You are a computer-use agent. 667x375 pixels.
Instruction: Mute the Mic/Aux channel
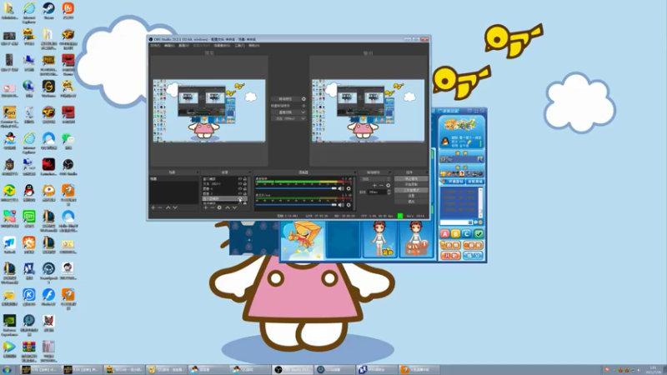[341, 204]
